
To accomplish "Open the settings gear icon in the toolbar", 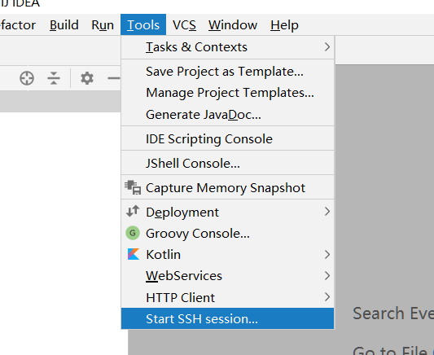I will (x=87, y=78).
